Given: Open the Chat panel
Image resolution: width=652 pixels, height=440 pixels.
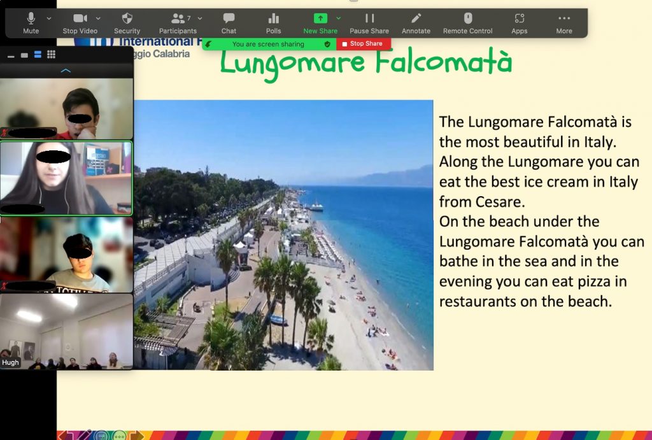Looking at the screenshot, I should point(229,23).
